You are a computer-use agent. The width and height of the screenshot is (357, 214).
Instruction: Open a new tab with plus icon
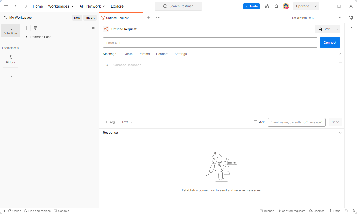(149, 18)
